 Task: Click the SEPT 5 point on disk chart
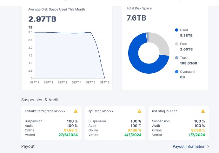click(x=91, y=32)
